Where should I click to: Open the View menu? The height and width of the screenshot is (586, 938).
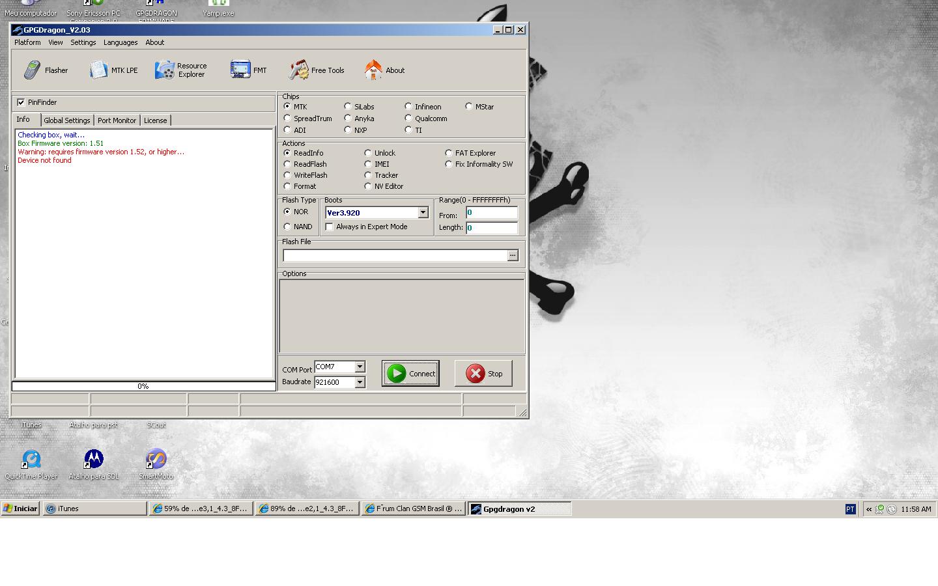(55, 42)
